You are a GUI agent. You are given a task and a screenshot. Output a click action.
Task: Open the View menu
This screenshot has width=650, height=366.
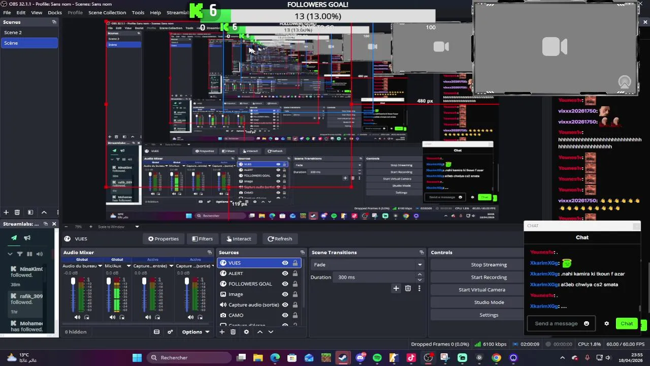37,12
